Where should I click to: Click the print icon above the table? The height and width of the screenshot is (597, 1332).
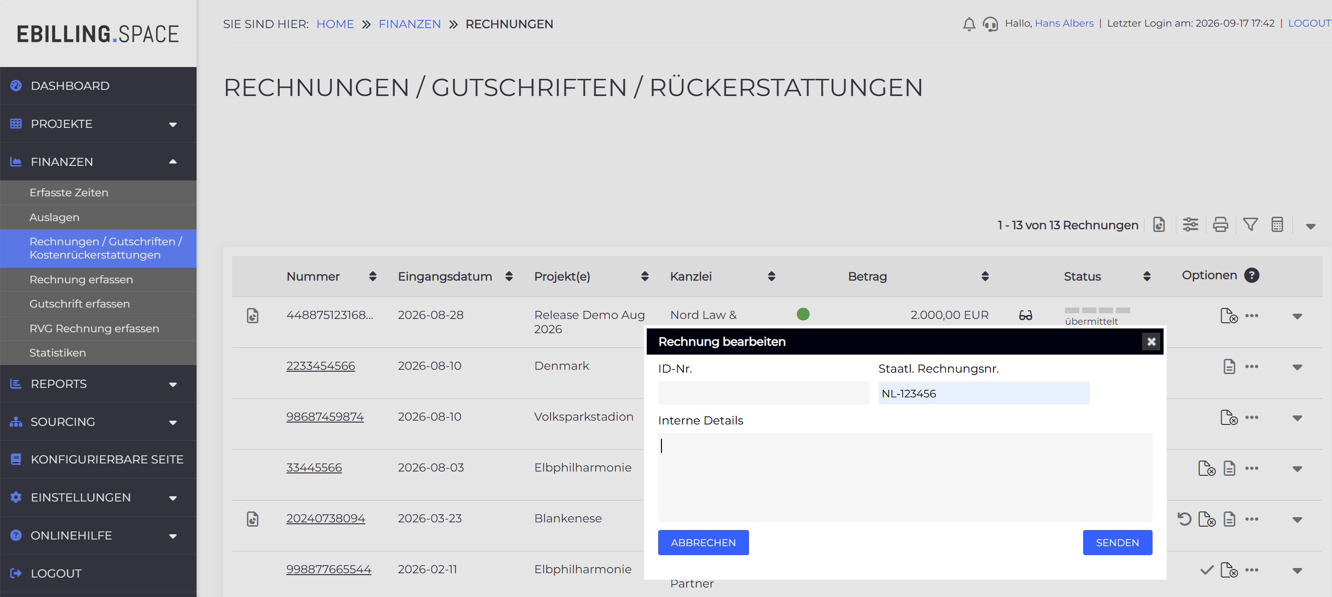(x=1220, y=225)
